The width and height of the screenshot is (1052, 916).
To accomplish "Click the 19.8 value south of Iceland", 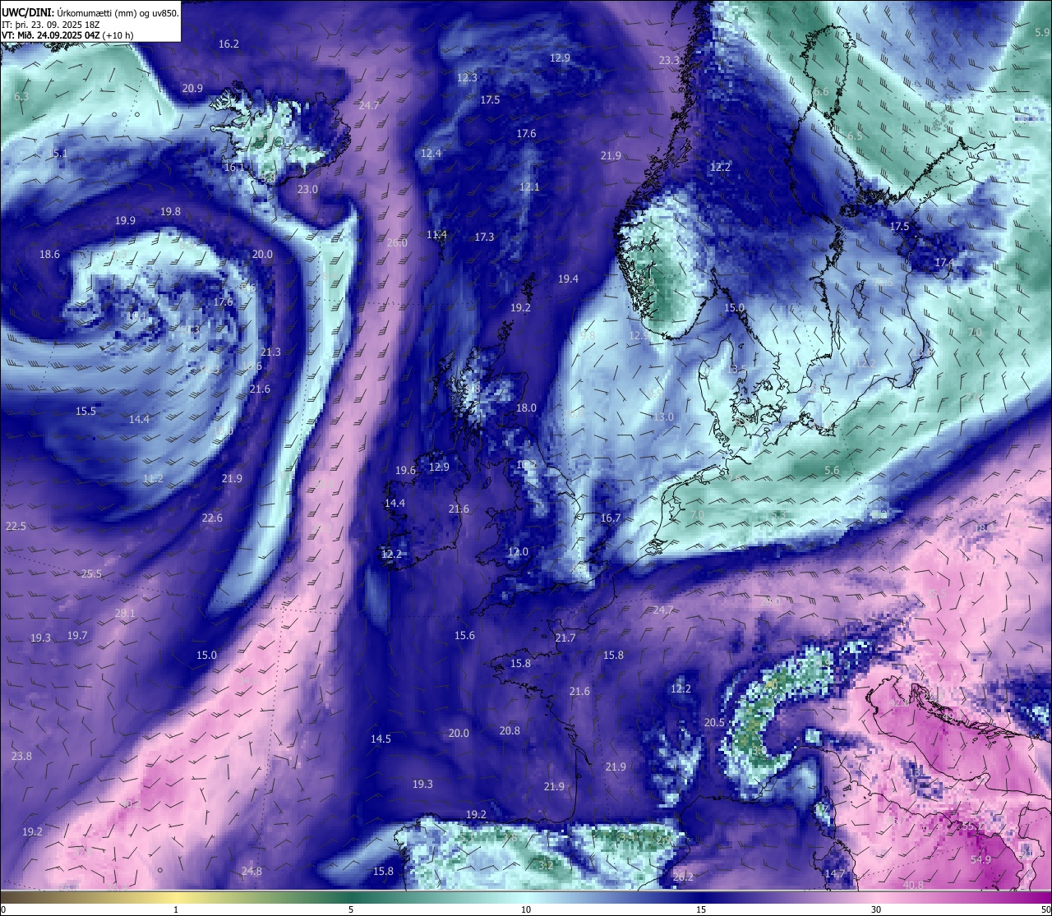I will 170,211.
